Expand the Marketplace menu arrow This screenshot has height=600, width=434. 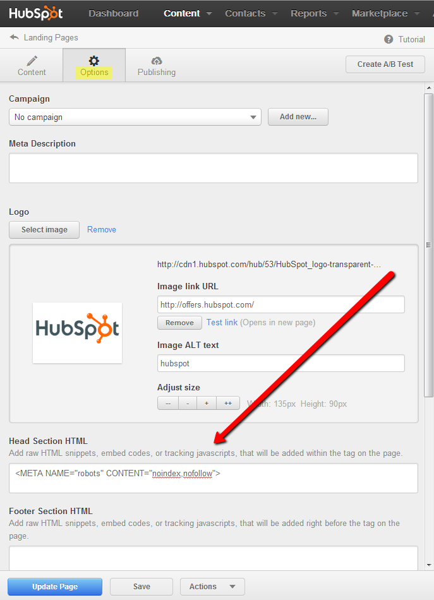(417, 14)
